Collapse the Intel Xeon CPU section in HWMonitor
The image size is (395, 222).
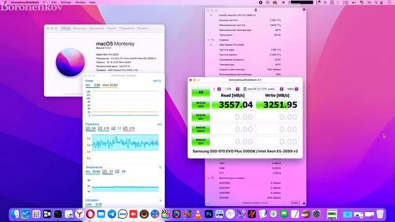[x=211, y=15]
